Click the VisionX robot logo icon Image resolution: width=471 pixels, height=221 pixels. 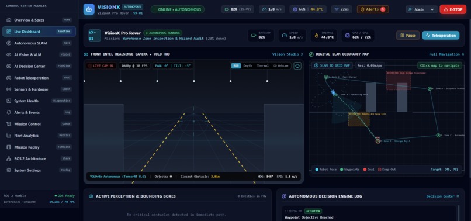click(x=89, y=9)
